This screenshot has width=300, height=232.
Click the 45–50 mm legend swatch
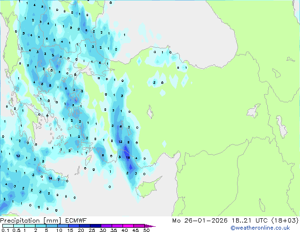tap(139, 226)
